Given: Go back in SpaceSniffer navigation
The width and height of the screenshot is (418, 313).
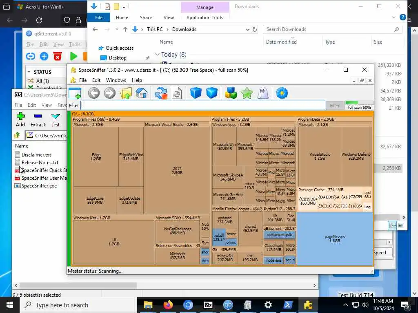Looking at the screenshot, I should 94,93.
